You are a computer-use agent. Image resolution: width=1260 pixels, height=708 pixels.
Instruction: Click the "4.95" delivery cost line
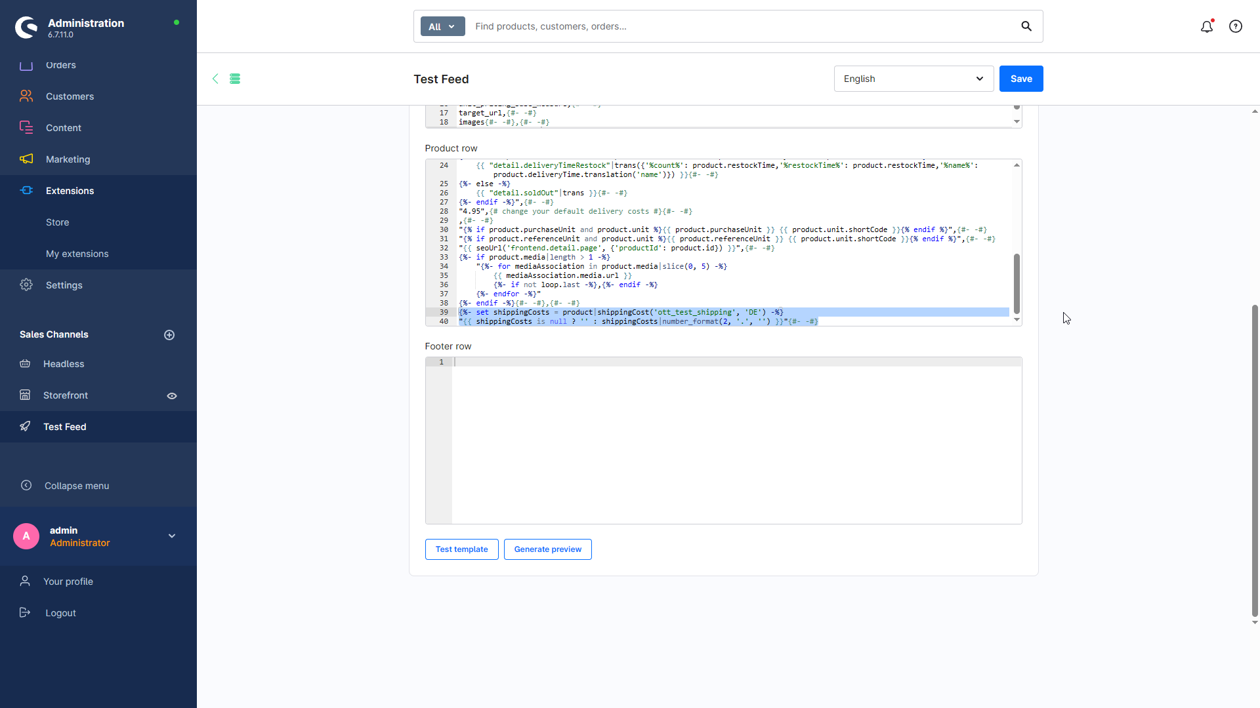tap(576, 211)
